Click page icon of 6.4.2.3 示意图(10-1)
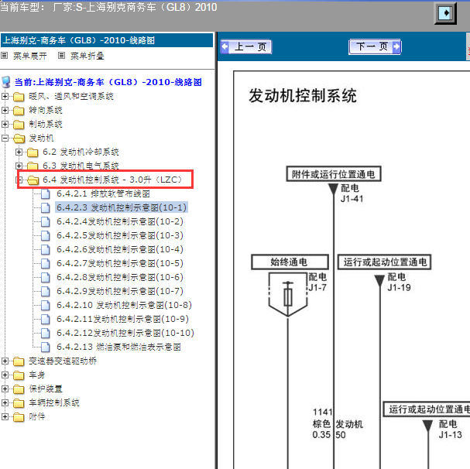Image resolution: width=470 pixels, height=469 pixels. [45, 207]
